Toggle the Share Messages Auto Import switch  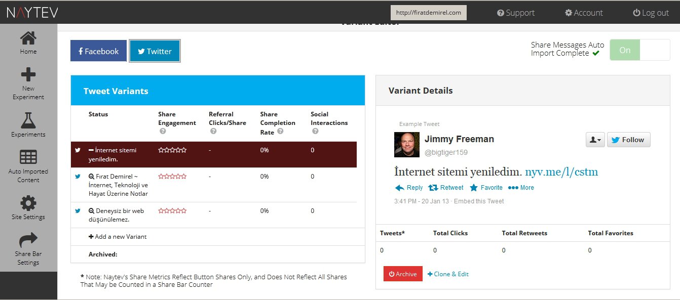click(x=639, y=50)
